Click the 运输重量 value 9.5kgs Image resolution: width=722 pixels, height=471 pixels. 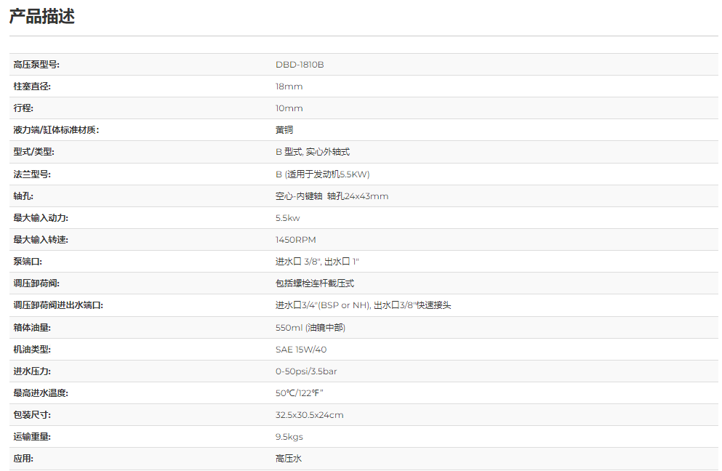coord(289,437)
